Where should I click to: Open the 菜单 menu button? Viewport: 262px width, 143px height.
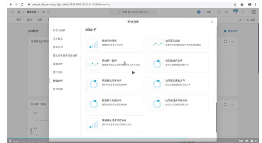[251, 20]
